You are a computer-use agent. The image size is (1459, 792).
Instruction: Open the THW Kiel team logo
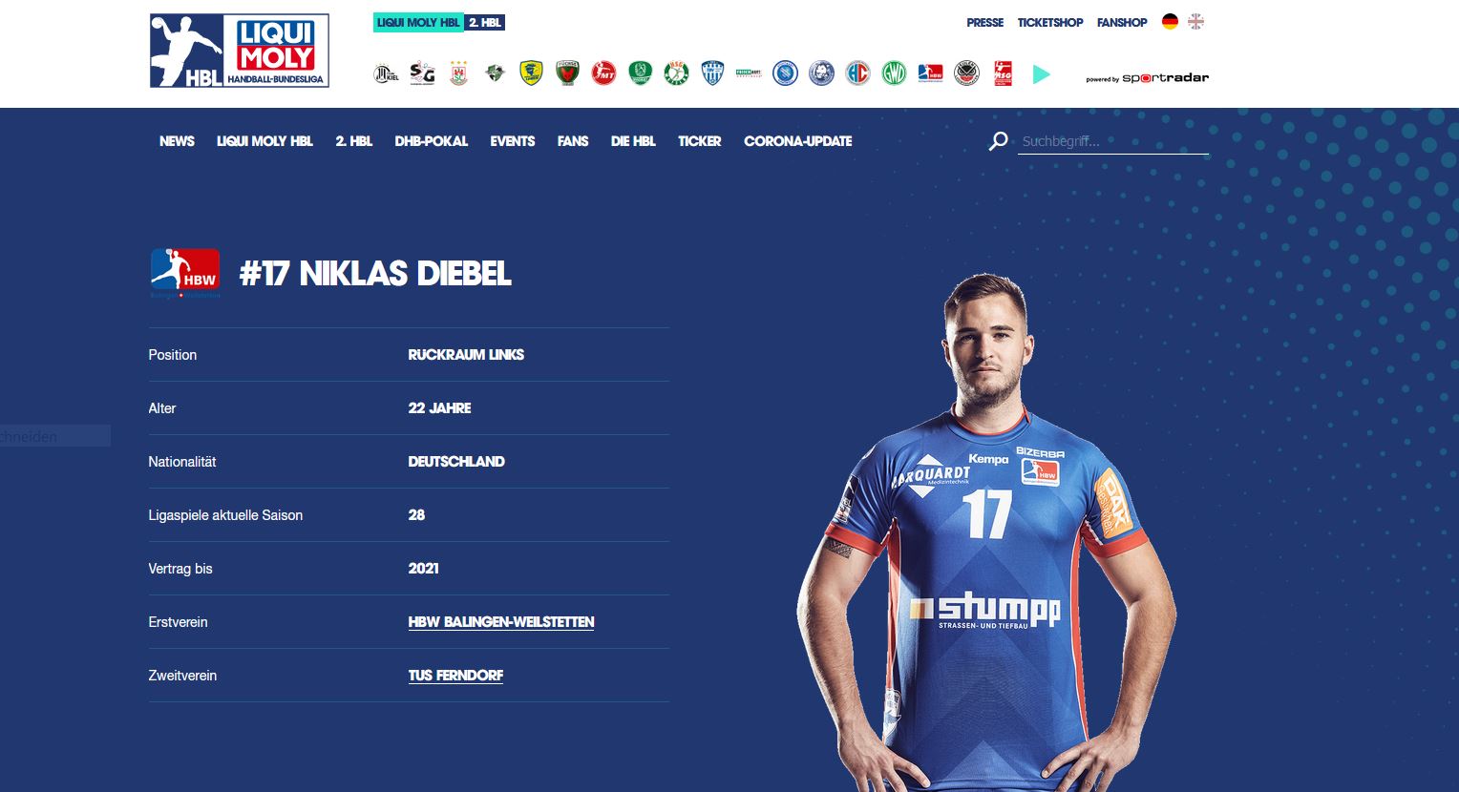(386, 73)
